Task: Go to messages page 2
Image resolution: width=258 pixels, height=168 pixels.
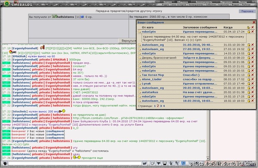Action: click(x=158, y=106)
